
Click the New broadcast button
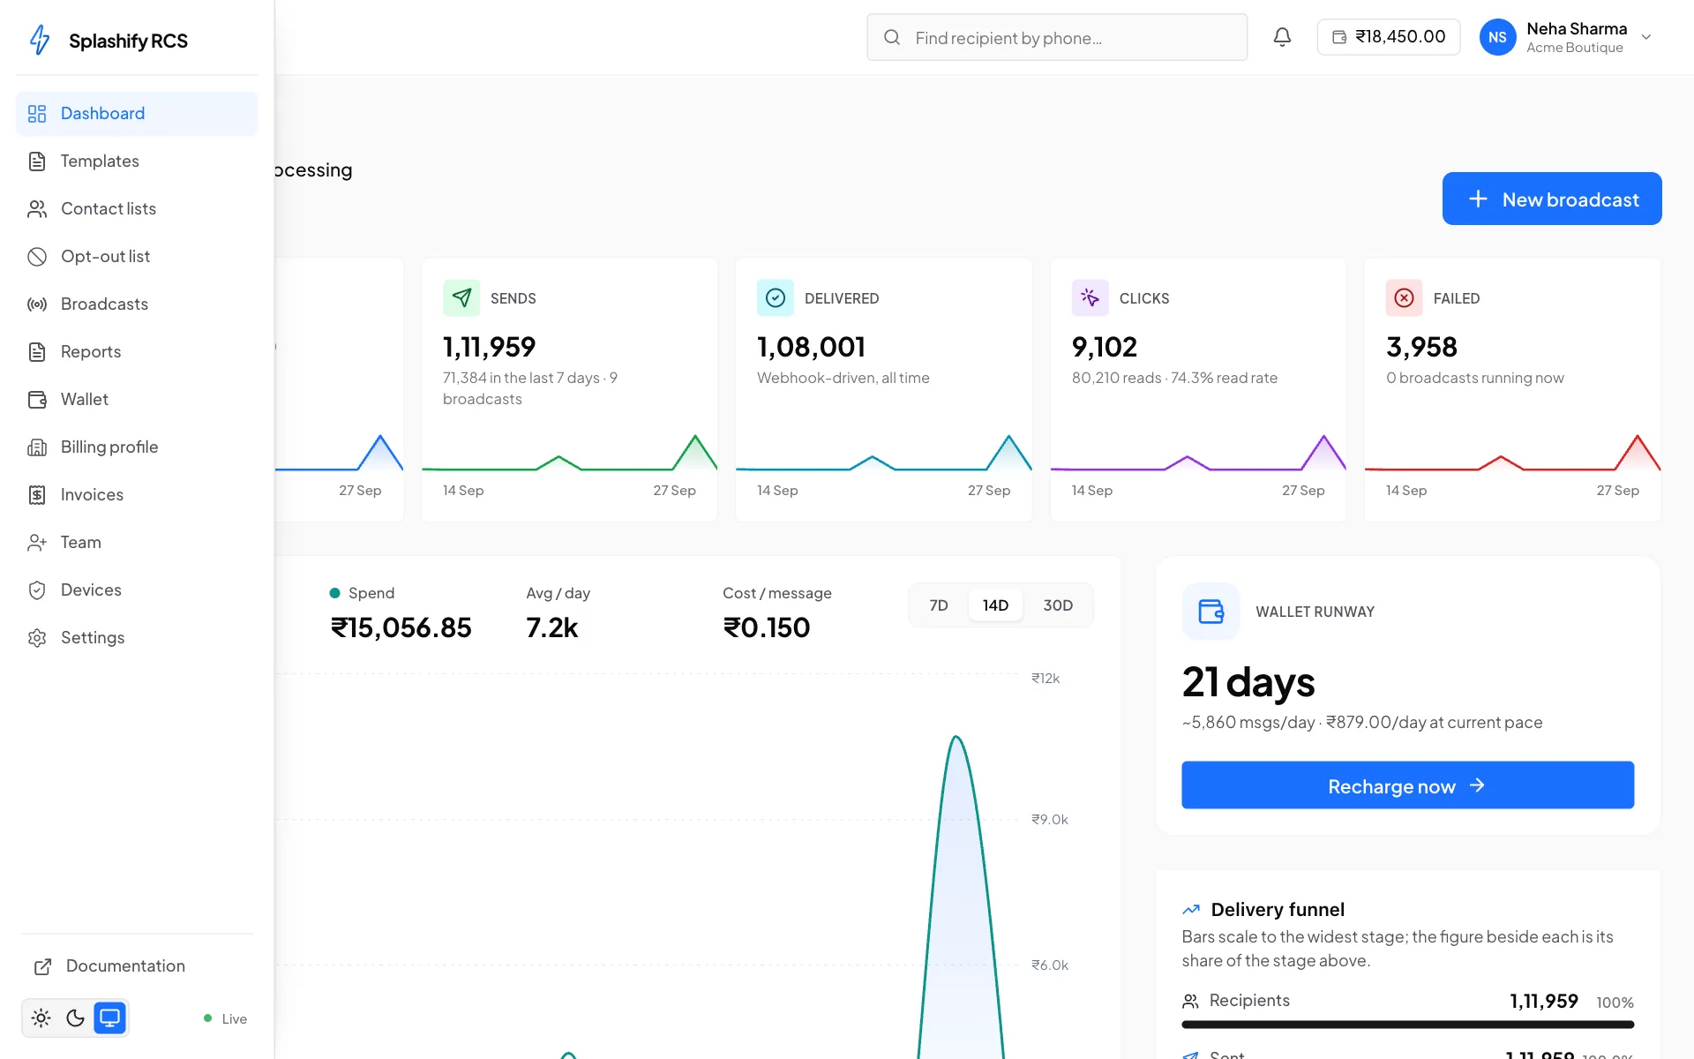[x=1552, y=199]
